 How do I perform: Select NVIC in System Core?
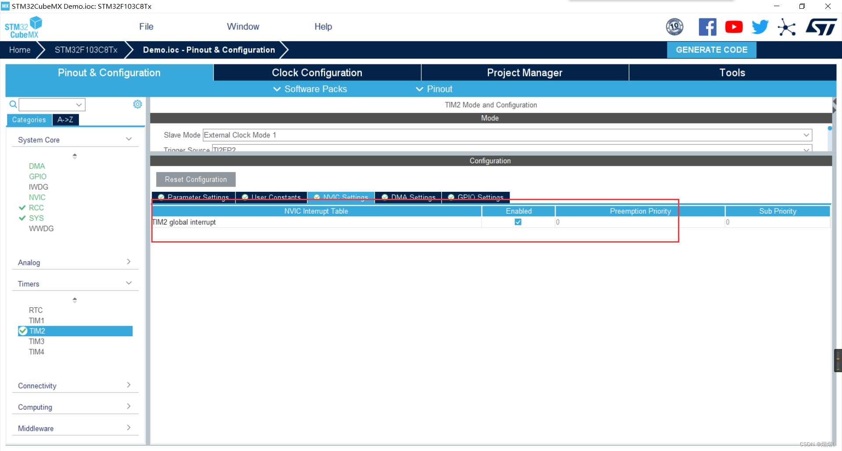click(x=37, y=197)
